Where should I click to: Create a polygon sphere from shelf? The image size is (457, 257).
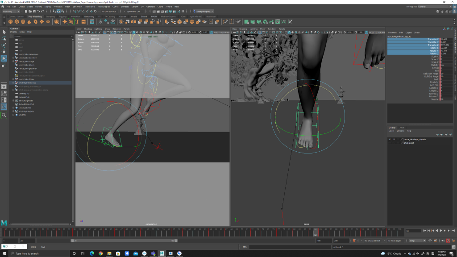click(10, 21)
